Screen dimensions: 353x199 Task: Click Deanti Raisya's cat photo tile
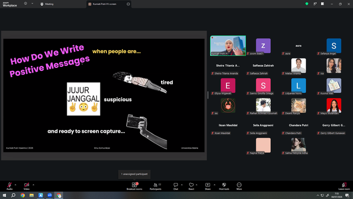pos(298,106)
